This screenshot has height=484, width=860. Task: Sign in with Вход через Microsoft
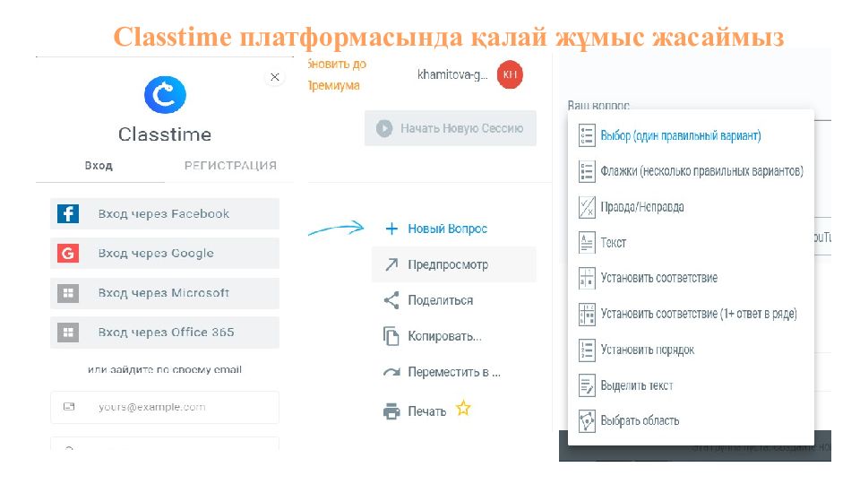[x=165, y=293]
